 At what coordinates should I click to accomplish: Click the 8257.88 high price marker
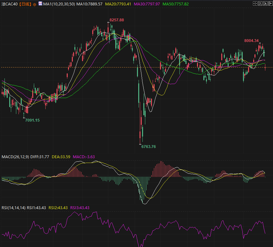point(117,20)
